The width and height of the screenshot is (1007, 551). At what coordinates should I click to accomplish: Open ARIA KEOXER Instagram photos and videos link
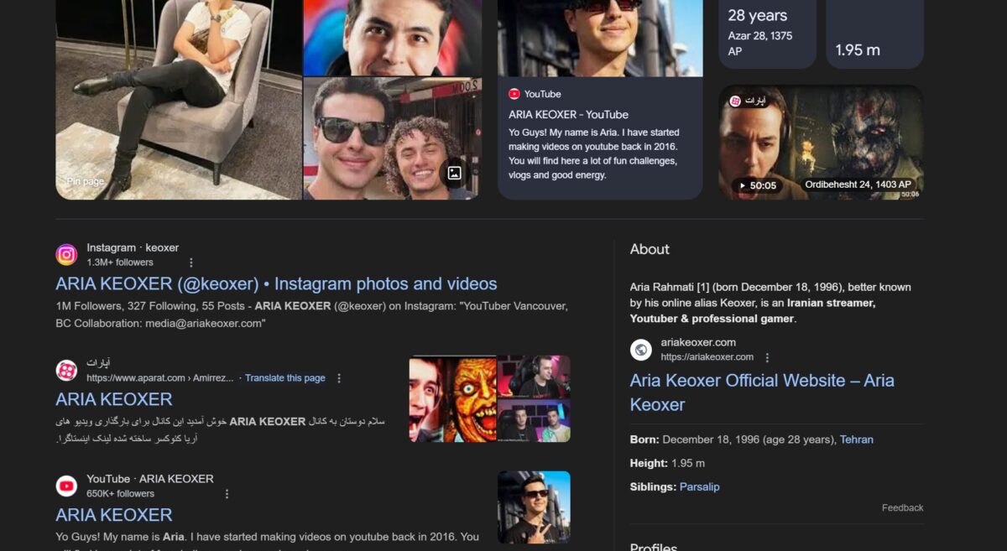pyautogui.click(x=276, y=283)
